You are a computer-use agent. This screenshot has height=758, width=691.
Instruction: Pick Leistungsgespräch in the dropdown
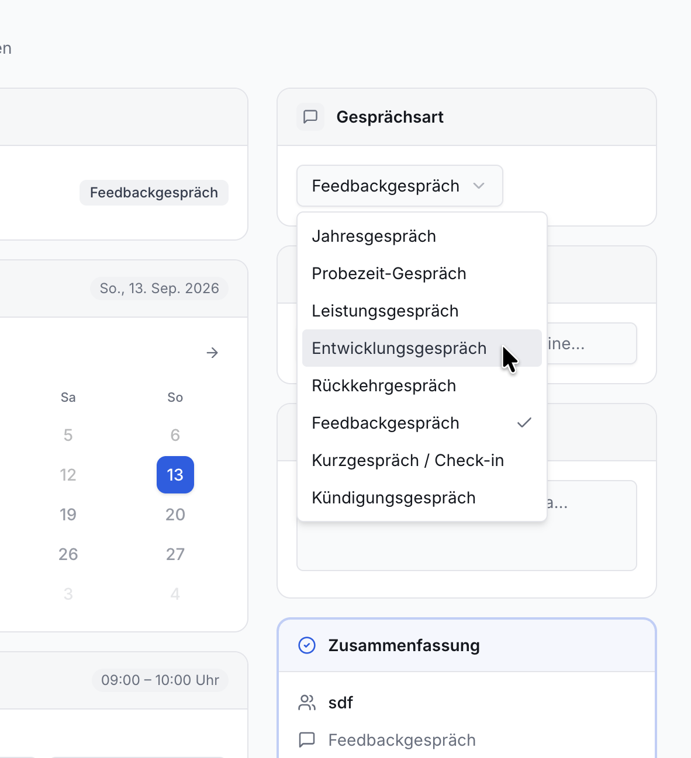pos(422,311)
